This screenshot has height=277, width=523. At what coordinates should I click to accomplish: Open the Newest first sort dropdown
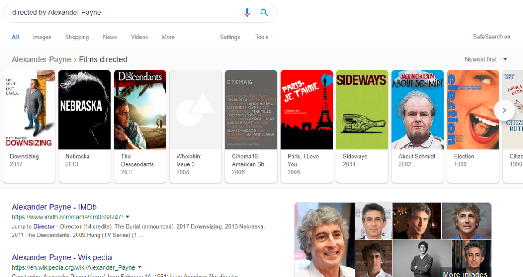point(486,59)
